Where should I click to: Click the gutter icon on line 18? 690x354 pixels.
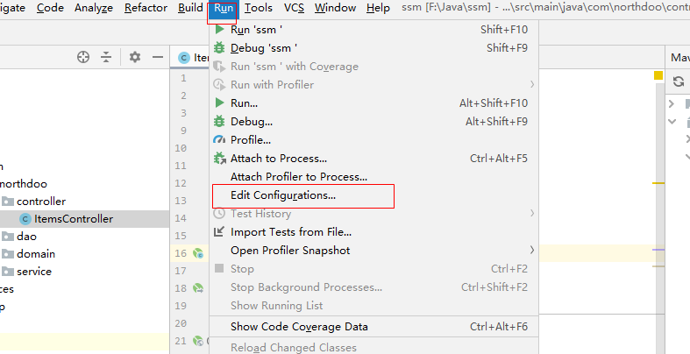pos(198,289)
